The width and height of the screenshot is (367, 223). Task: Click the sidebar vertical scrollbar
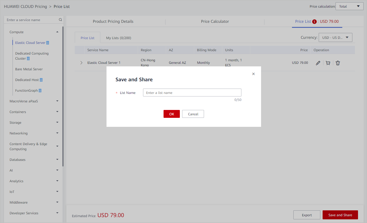tap(63, 96)
